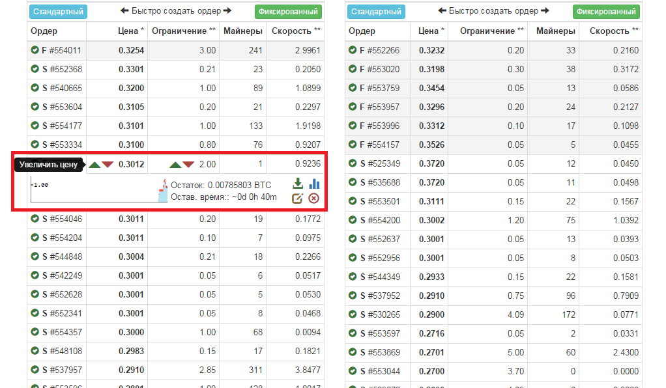Click status check icon for order F #552266
Viewport: 666px width, 388px height.
tap(353, 50)
